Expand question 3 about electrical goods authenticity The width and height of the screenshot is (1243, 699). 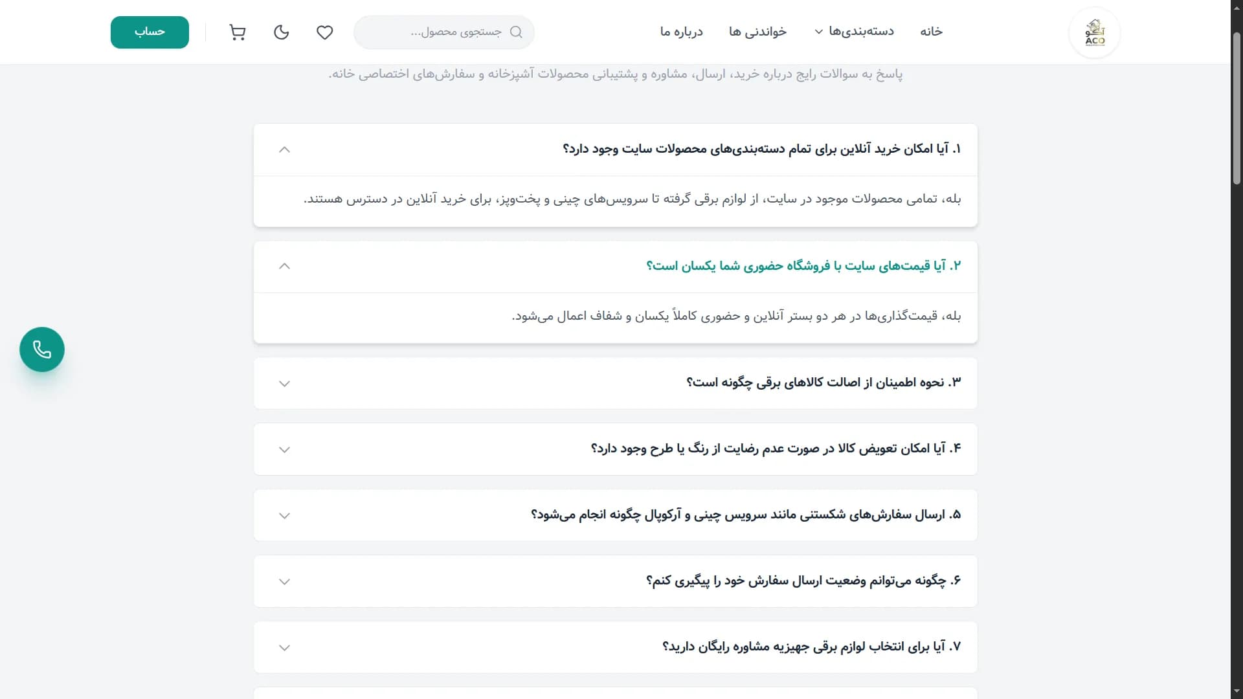point(615,383)
